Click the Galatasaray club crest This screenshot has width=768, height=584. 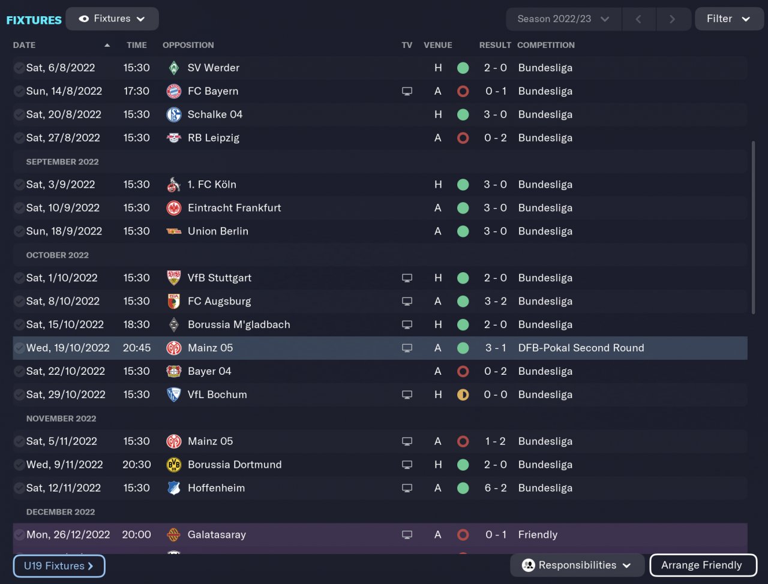click(x=173, y=535)
